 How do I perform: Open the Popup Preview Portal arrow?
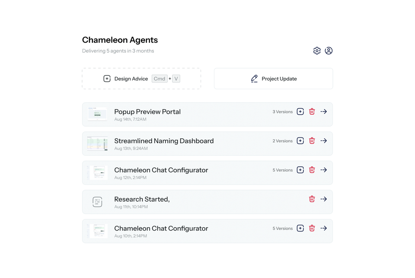point(324,112)
